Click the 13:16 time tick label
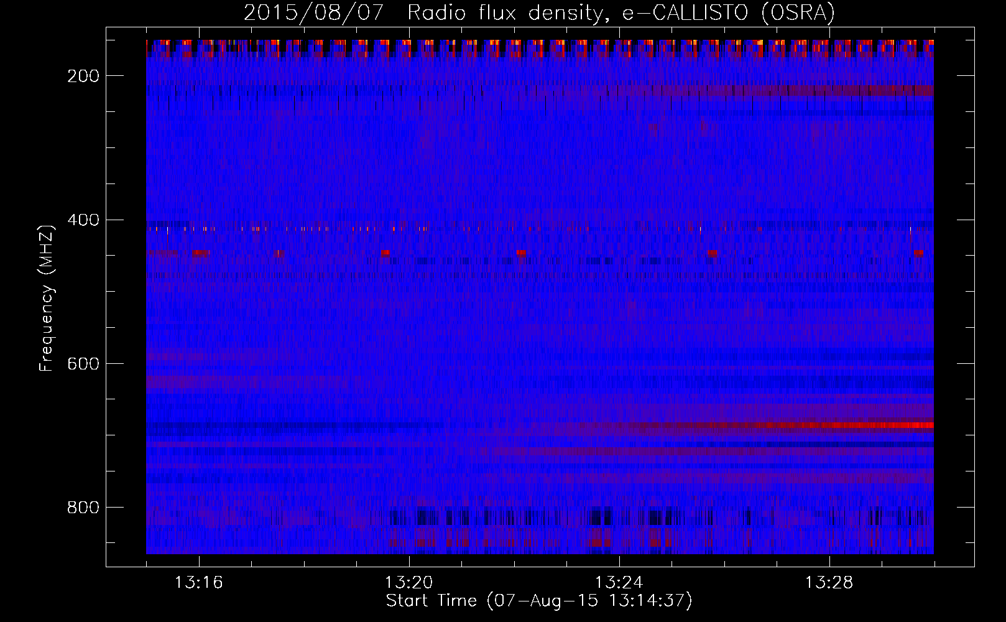This screenshot has height=622, width=1006. click(198, 583)
